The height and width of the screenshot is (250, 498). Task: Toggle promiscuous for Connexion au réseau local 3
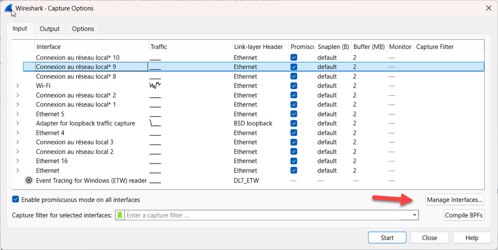294,142
